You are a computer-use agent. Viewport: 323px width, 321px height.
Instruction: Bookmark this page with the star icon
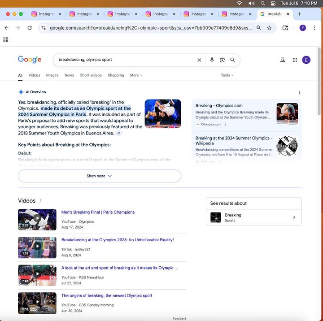[269, 28]
